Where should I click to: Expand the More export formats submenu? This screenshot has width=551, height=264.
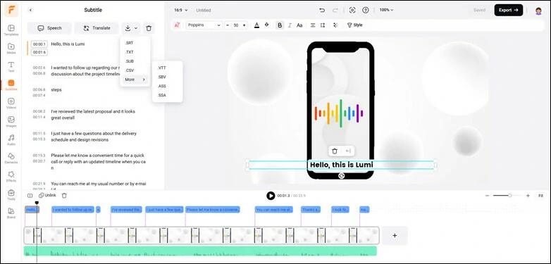135,80
